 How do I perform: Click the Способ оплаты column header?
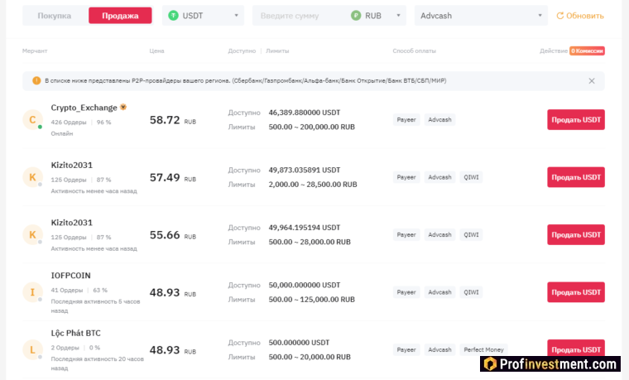(x=415, y=51)
